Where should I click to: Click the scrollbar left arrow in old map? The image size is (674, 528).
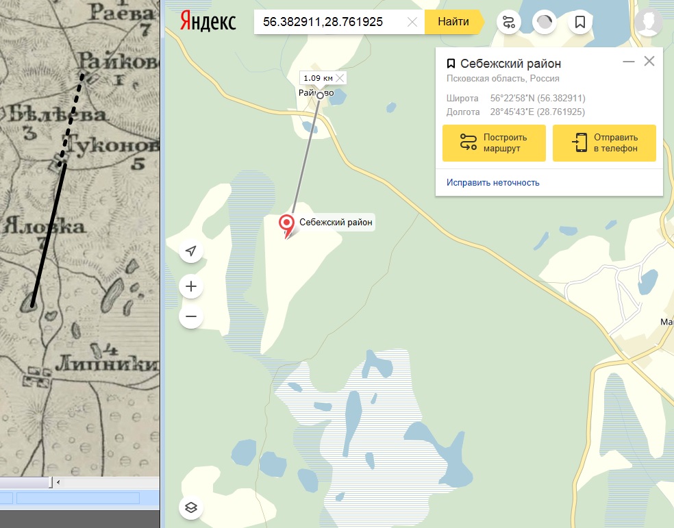coord(58,482)
